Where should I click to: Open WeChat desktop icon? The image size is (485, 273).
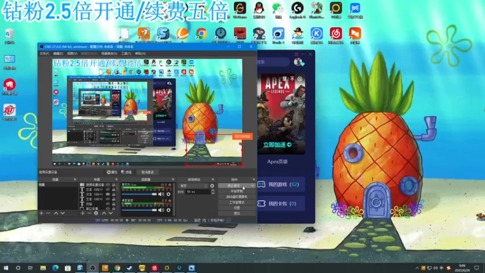(x=278, y=10)
